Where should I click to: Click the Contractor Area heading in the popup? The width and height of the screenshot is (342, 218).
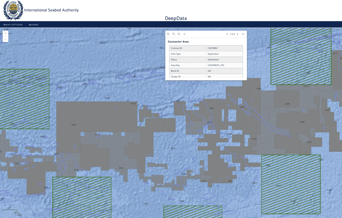(178, 42)
